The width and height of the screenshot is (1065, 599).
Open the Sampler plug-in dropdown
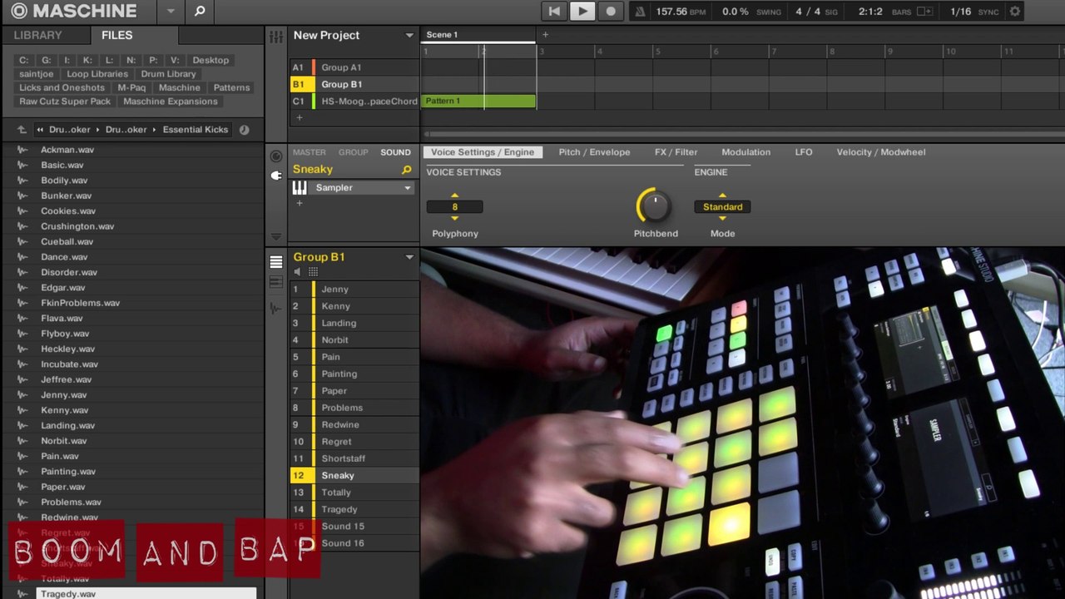click(x=408, y=188)
